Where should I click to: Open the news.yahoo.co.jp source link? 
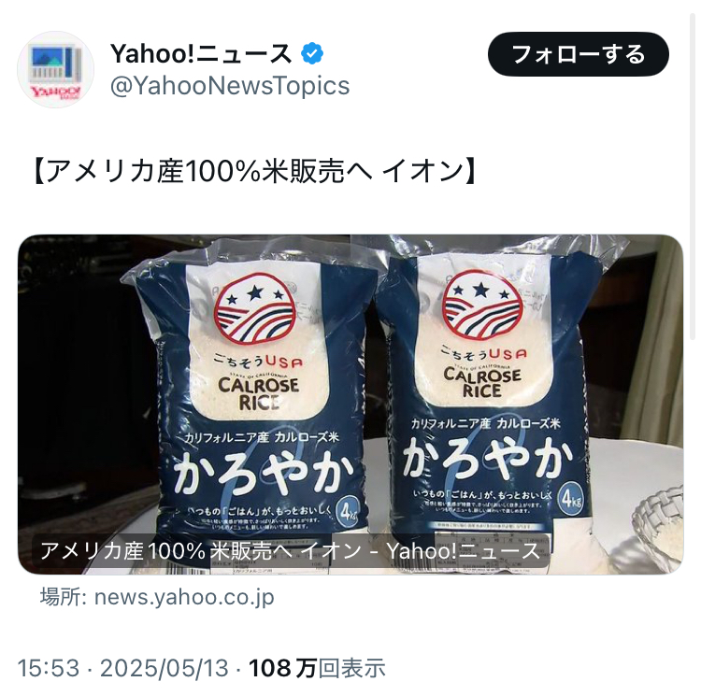(157, 597)
